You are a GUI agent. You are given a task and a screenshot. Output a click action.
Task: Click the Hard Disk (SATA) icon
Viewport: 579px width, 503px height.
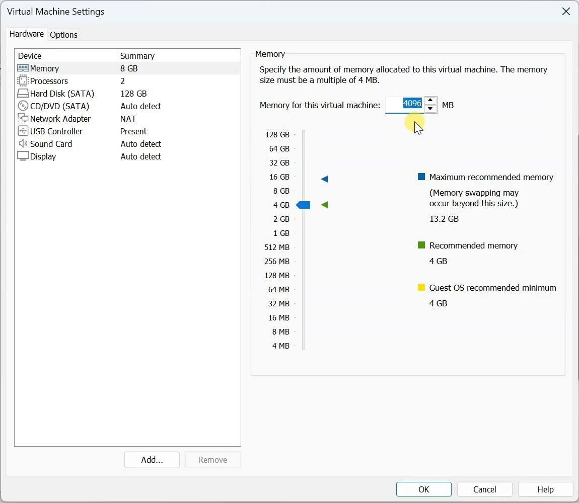point(23,94)
